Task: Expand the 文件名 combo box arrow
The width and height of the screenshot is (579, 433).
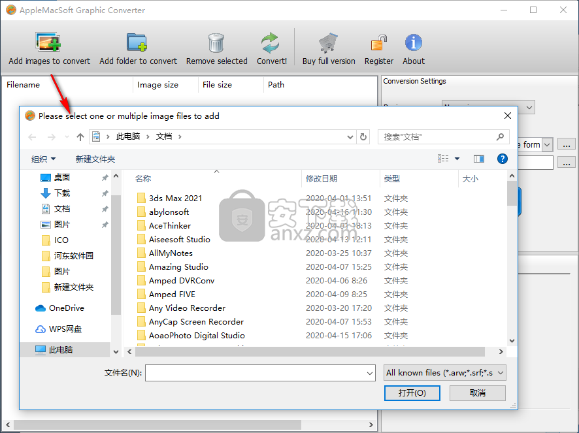Action: click(x=370, y=373)
